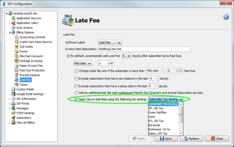
Task: Expand the ISP Portal node
Action: 10,104
